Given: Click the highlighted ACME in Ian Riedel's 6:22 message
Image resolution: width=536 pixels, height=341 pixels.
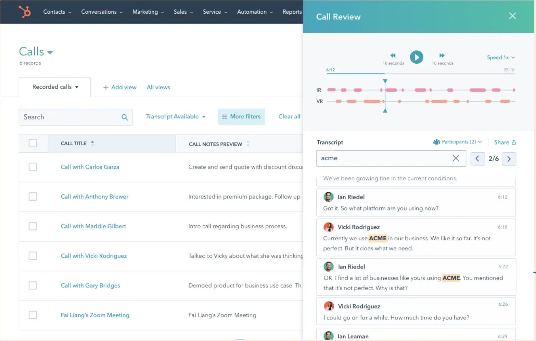Looking at the screenshot, I should (451, 278).
